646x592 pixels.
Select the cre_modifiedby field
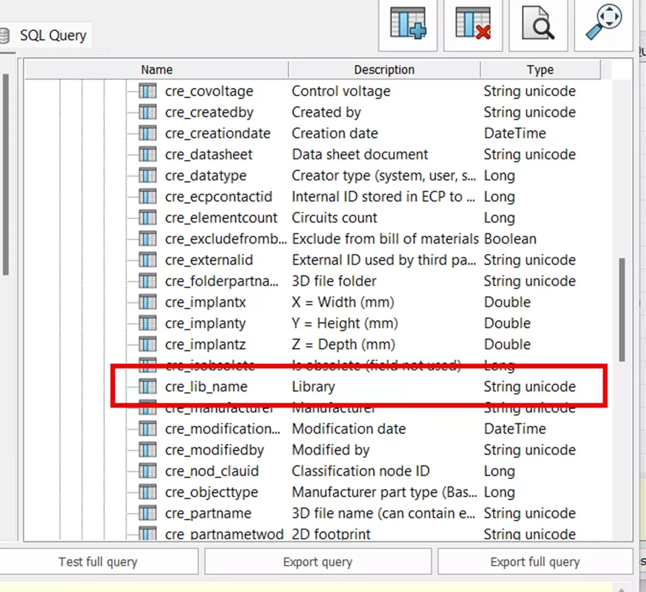214,450
